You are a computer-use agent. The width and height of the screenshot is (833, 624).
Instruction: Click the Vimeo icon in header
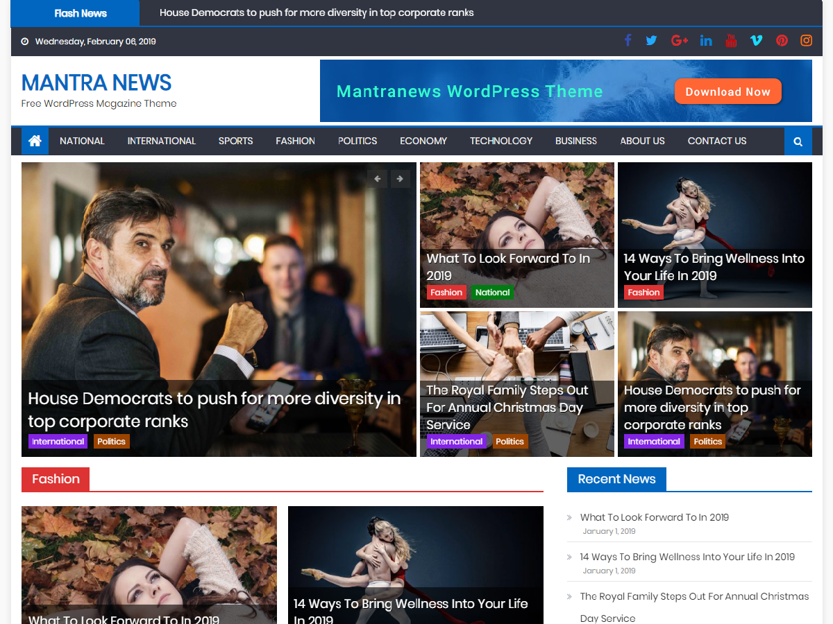(x=756, y=40)
